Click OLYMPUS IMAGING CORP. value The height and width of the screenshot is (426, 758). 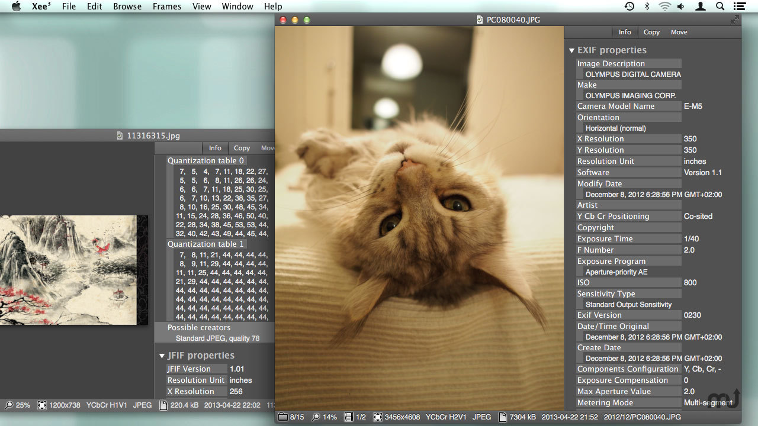click(x=631, y=96)
